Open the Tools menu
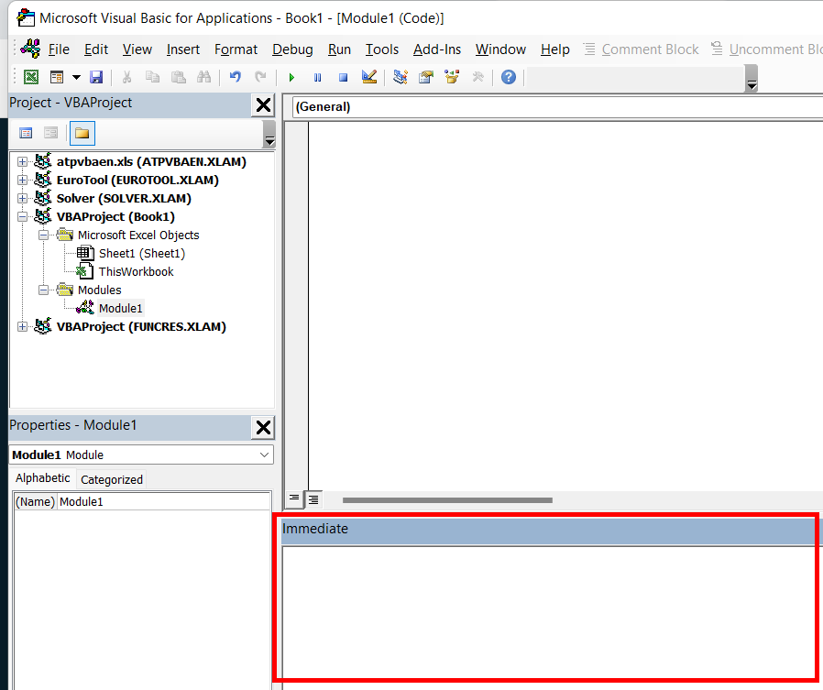 tap(382, 49)
